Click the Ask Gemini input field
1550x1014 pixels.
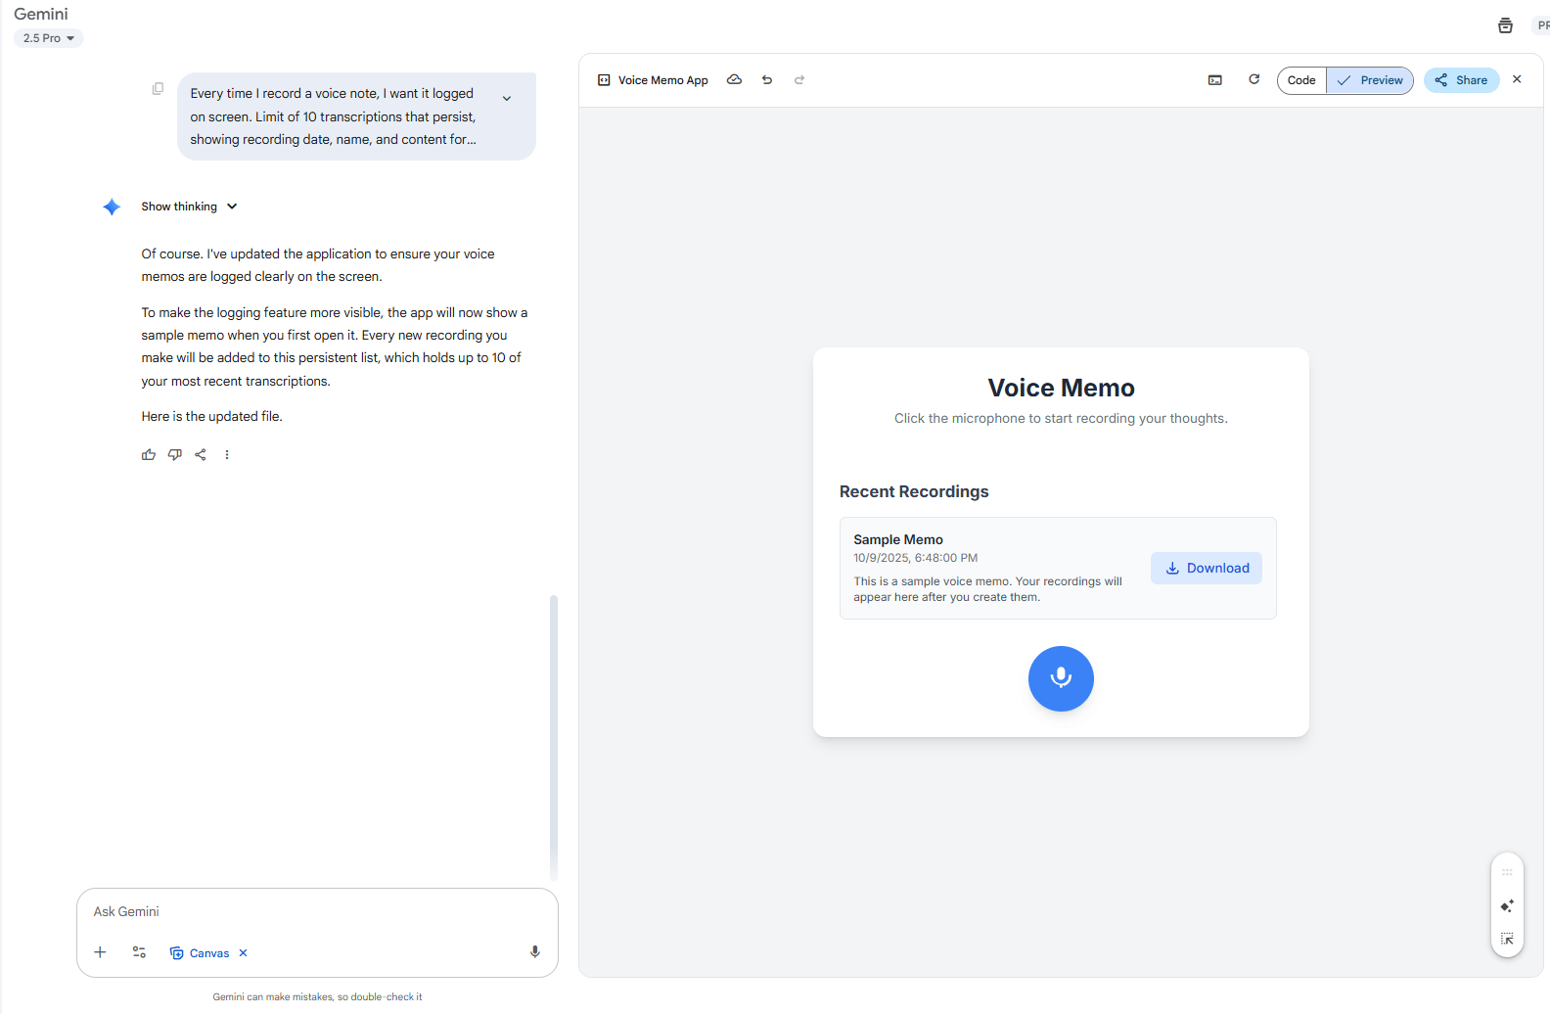point(317,911)
